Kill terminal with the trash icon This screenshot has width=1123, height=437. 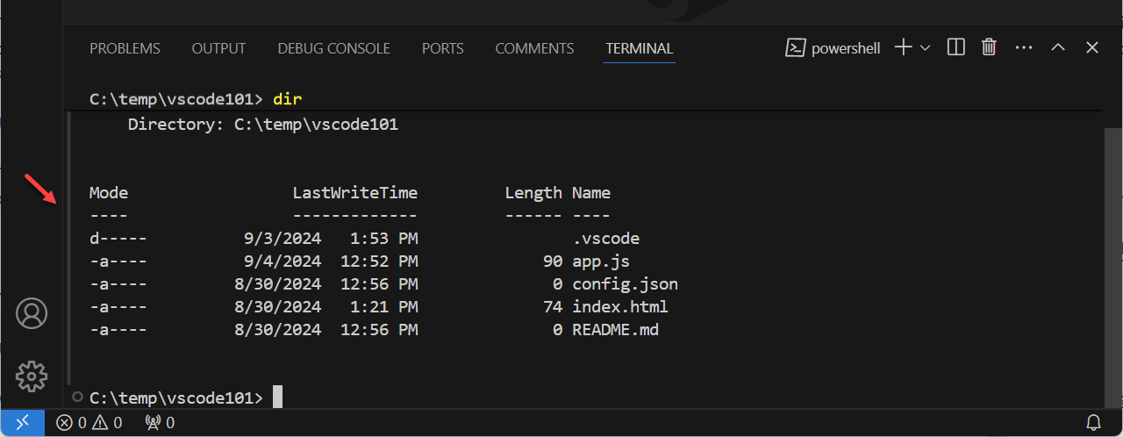pos(989,47)
